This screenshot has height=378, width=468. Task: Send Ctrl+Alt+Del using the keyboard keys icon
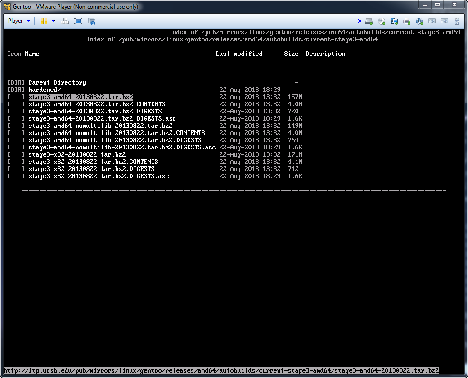coord(64,21)
